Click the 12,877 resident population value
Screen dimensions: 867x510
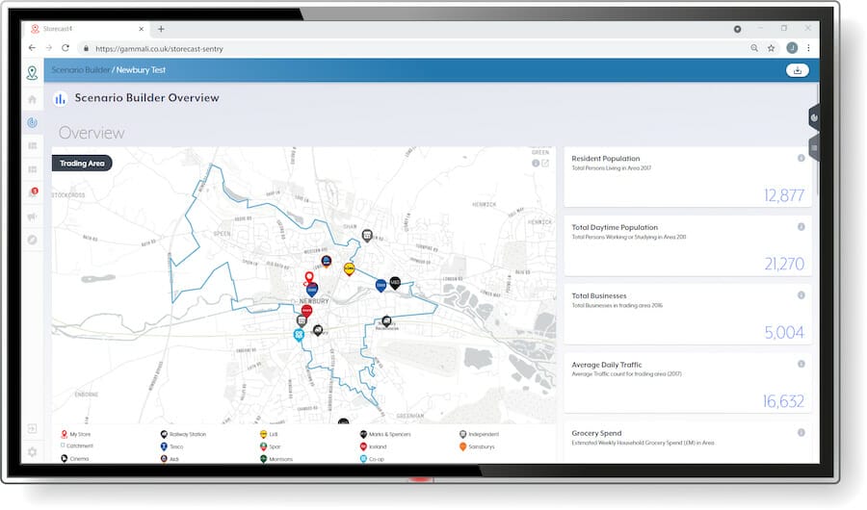[783, 195]
